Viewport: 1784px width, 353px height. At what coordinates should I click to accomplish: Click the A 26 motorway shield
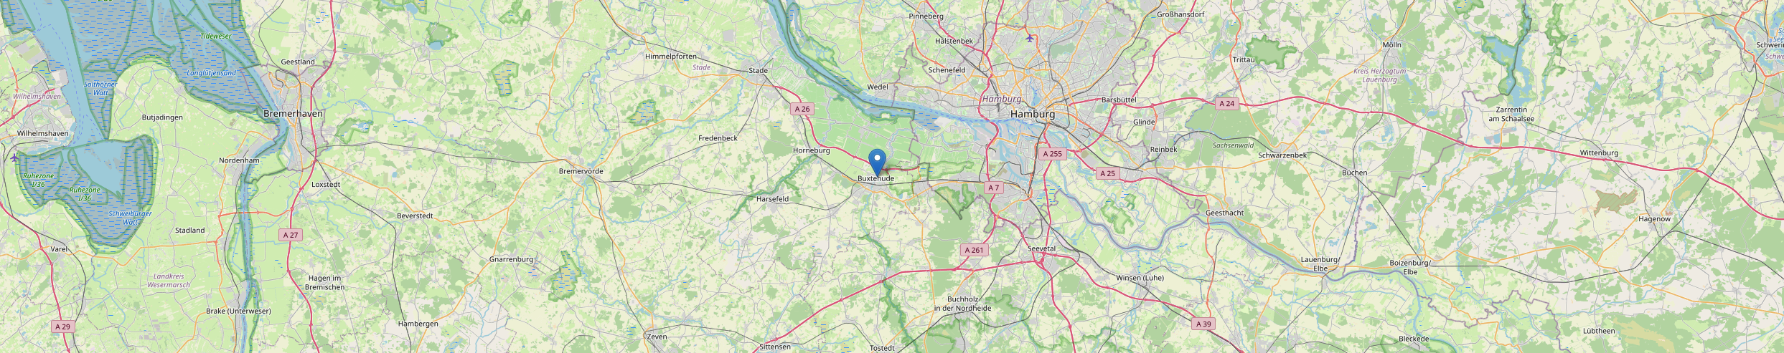pyautogui.click(x=802, y=109)
